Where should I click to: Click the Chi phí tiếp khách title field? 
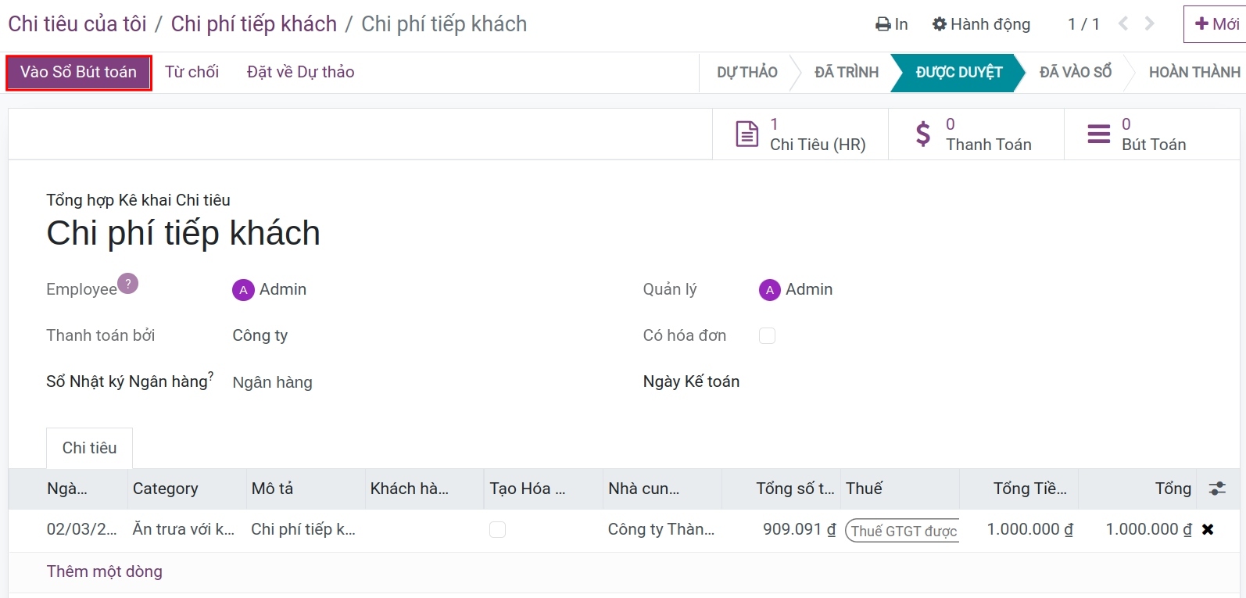[184, 233]
